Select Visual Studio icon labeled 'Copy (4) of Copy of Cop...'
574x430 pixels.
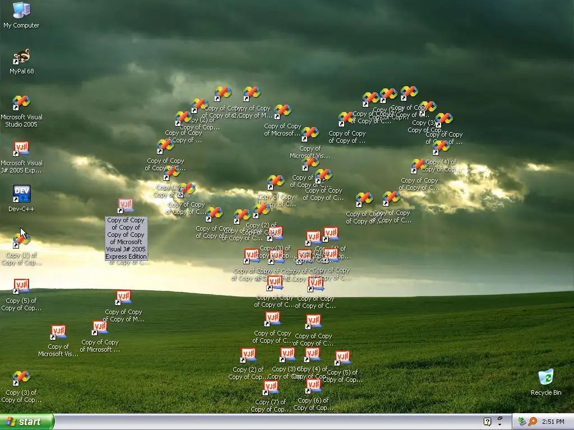441,147
